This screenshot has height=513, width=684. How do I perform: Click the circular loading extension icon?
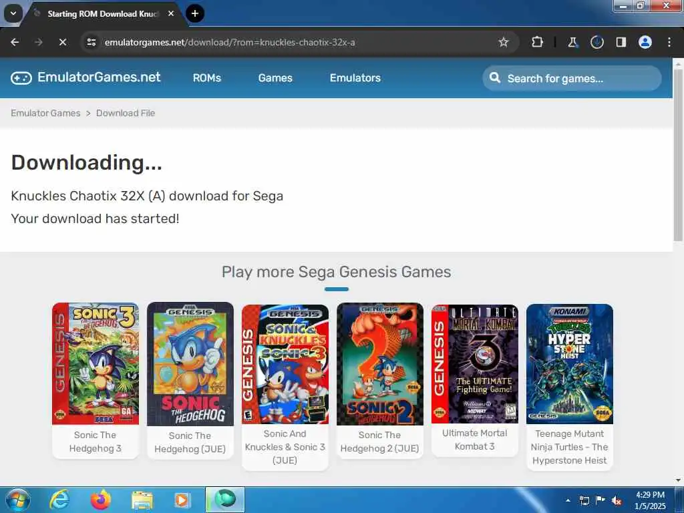(x=596, y=42)
